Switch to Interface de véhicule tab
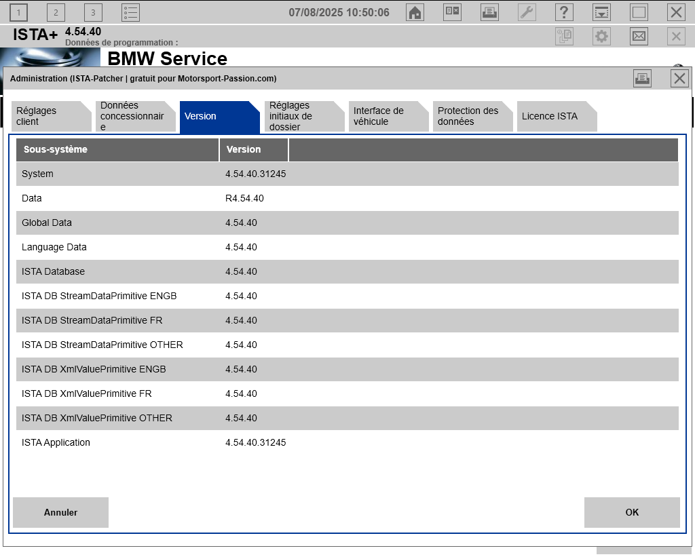695x559 pixels. click(x=388, y=116)
